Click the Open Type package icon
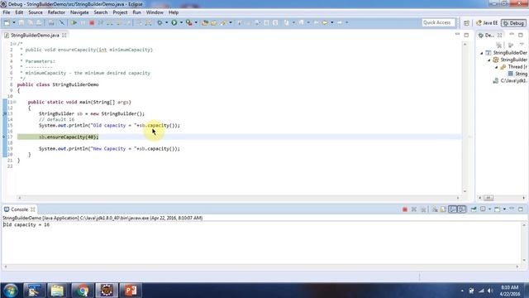 tap(205, 22)
